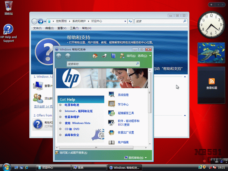This screenshot has width=228, height=171.
Task: Open the 用户指南 book icon
Action: click(111, 142)
